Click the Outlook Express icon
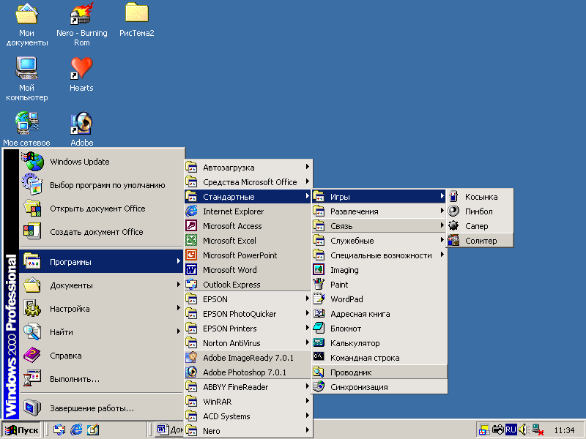The image size is (586, 439). [191, 284]
